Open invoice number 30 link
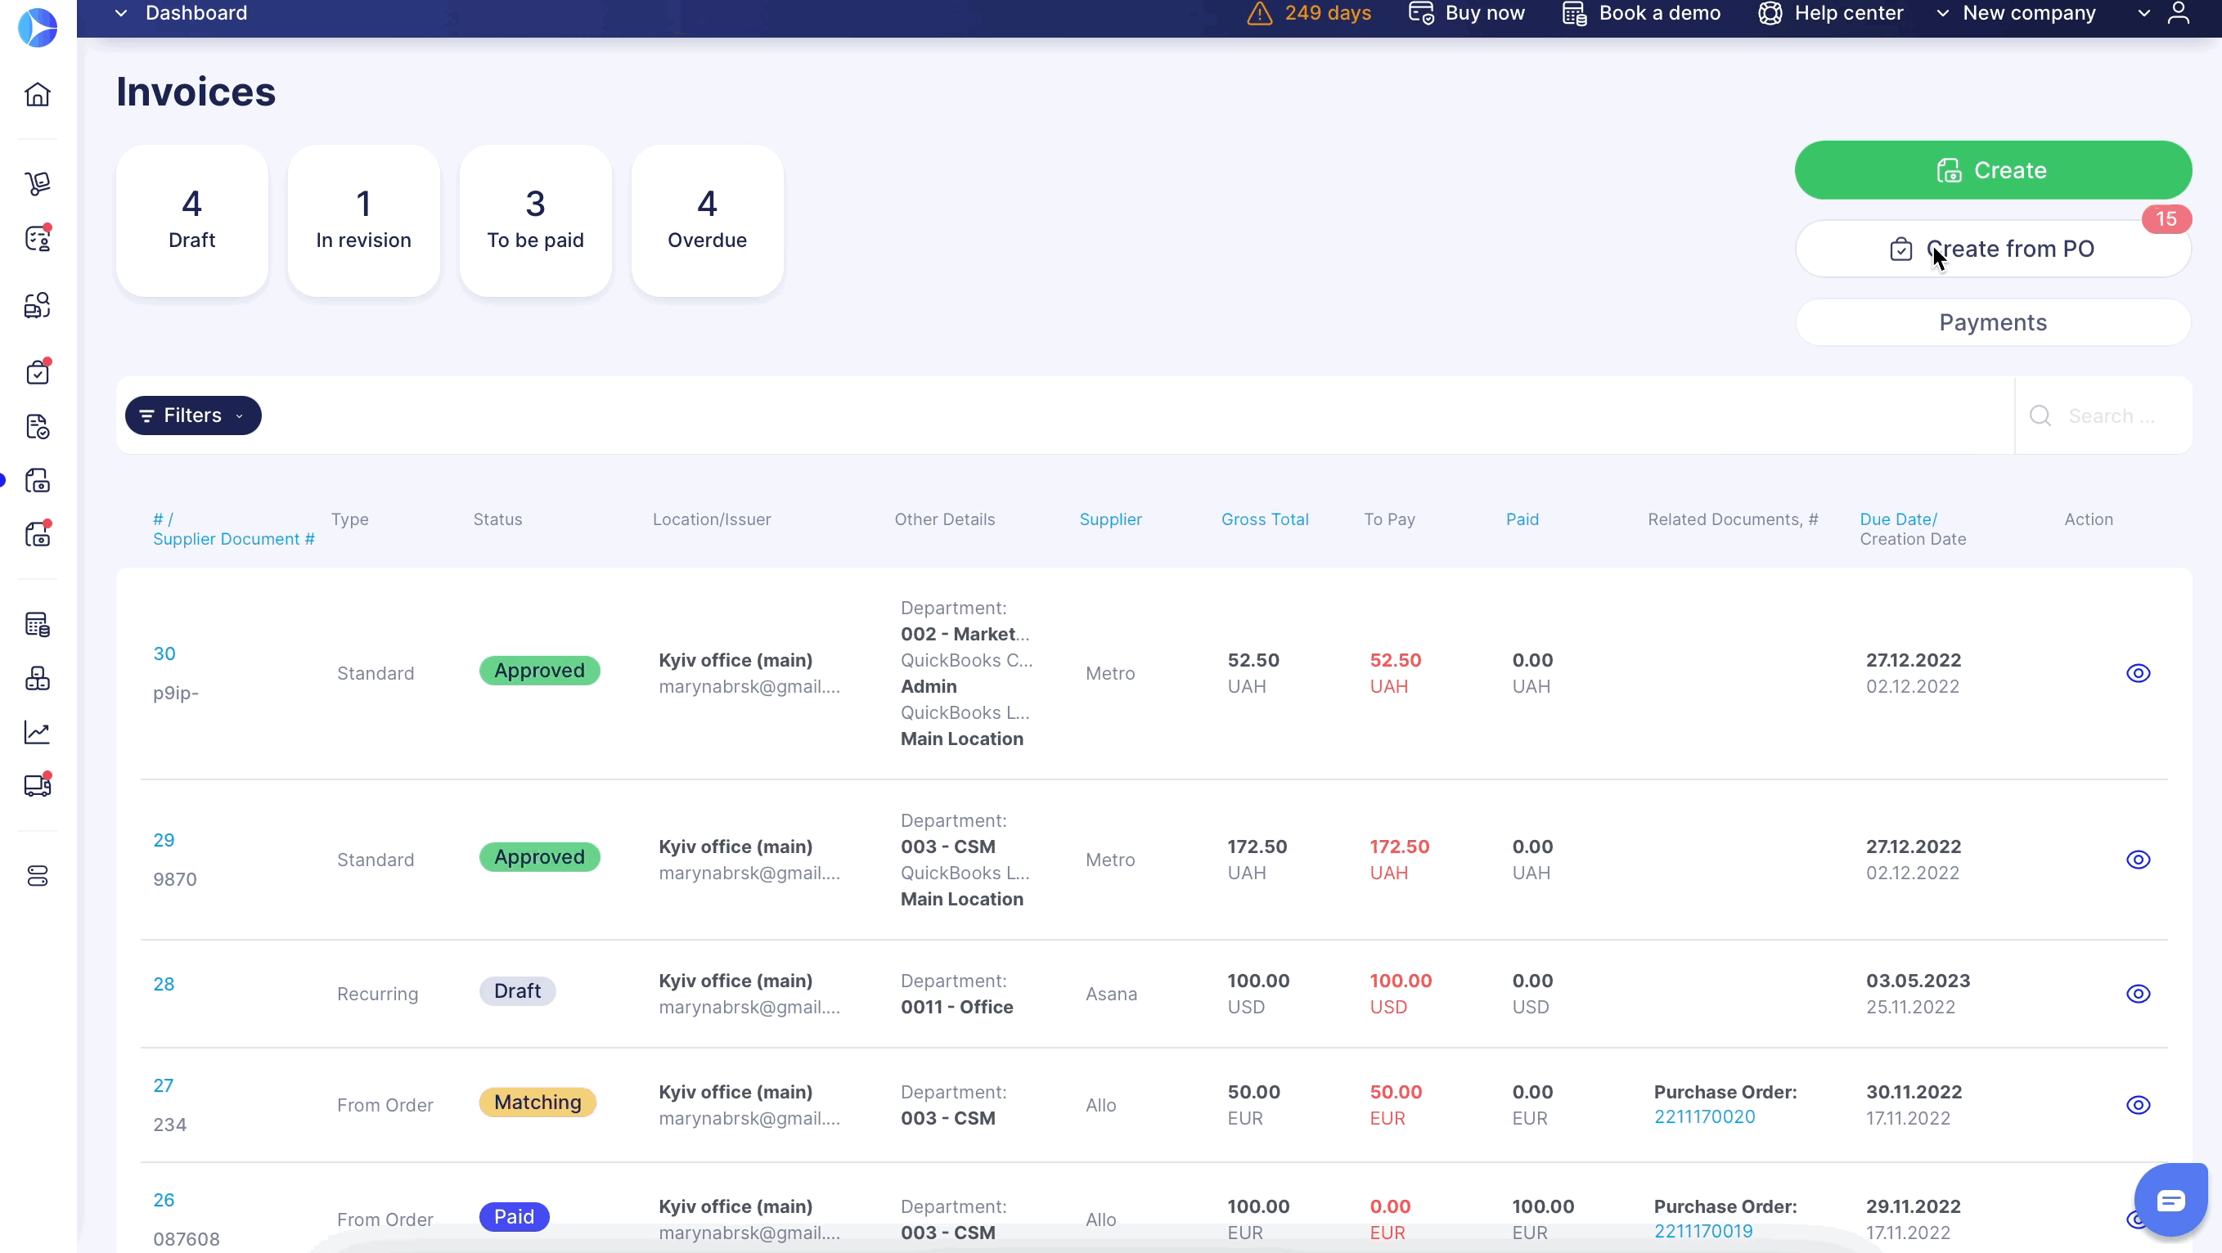Screen dimensions: 2222x1253 coord(164,653)
